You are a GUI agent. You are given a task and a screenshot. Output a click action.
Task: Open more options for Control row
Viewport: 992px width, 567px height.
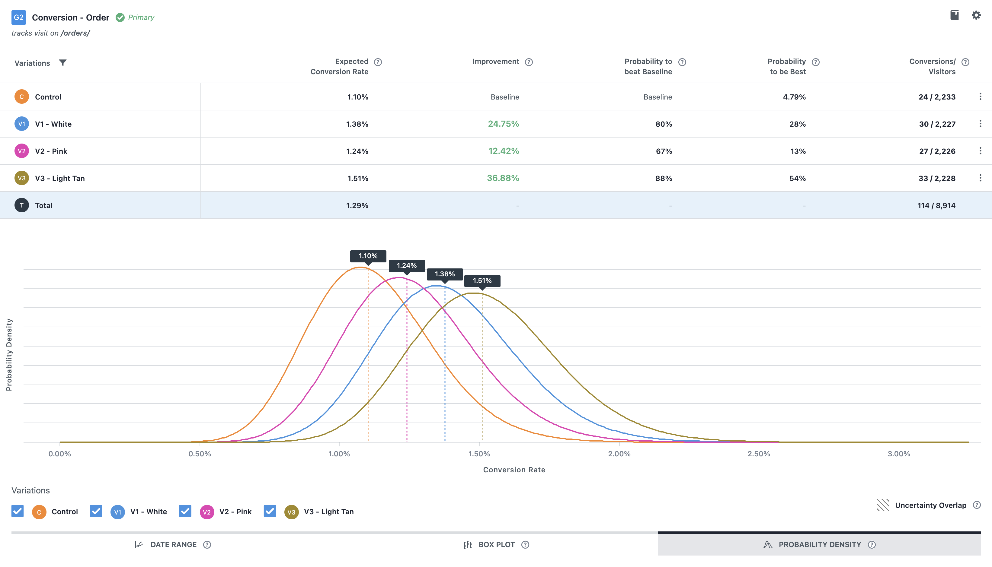point(980,97)
